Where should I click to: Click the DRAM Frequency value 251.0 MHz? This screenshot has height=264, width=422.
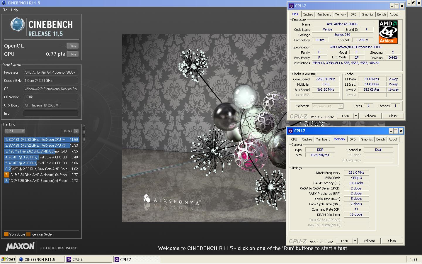point(356,173)
